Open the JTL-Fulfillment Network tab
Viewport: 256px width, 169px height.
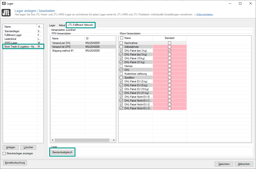[x=80, y=25]
